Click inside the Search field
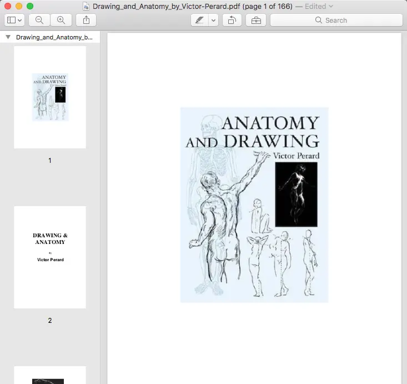Screen dimensions: 407x384 (x=336, y=20)
